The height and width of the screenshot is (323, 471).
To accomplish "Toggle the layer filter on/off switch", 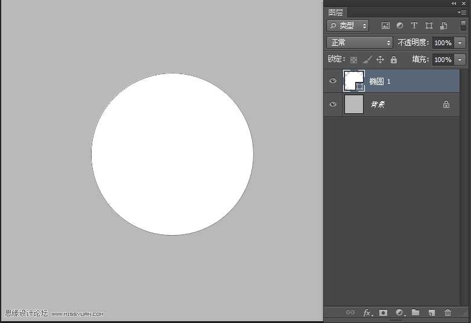I will tap(463, 25).
